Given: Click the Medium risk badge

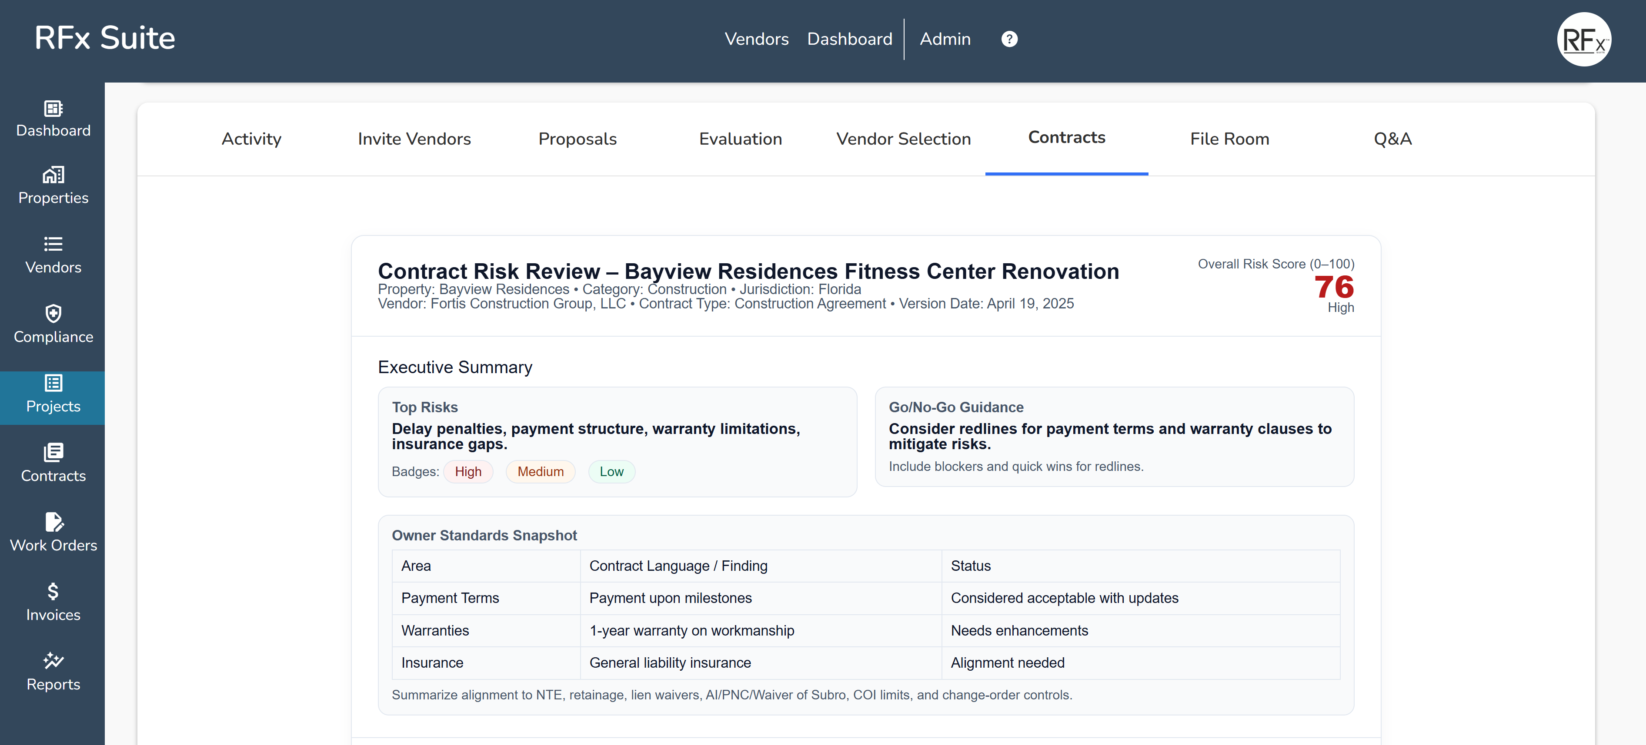Looking at the screenshot, I should point(541,472).
